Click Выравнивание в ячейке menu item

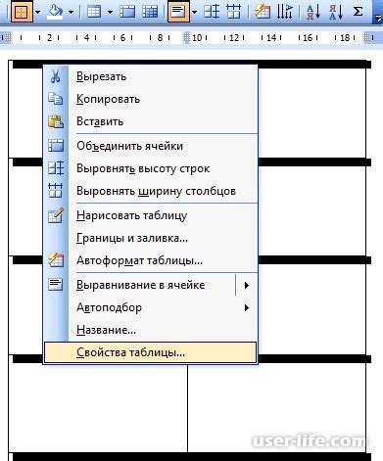150,285
